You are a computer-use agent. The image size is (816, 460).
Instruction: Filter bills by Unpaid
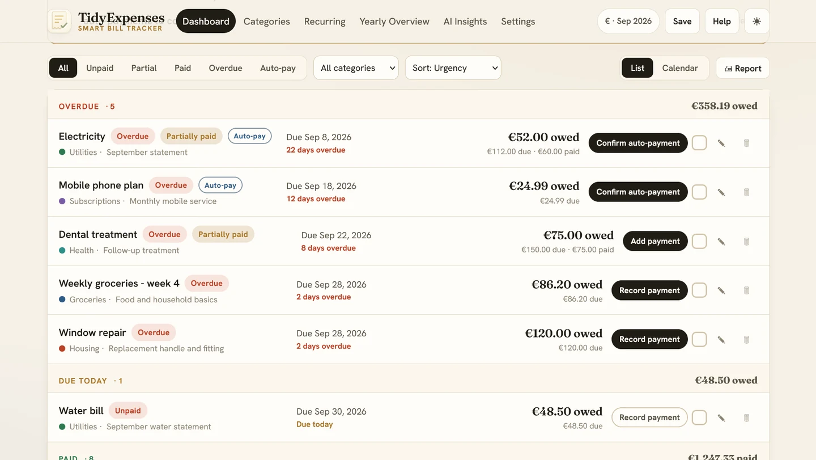pyautogui.click(x=100, y=68)
